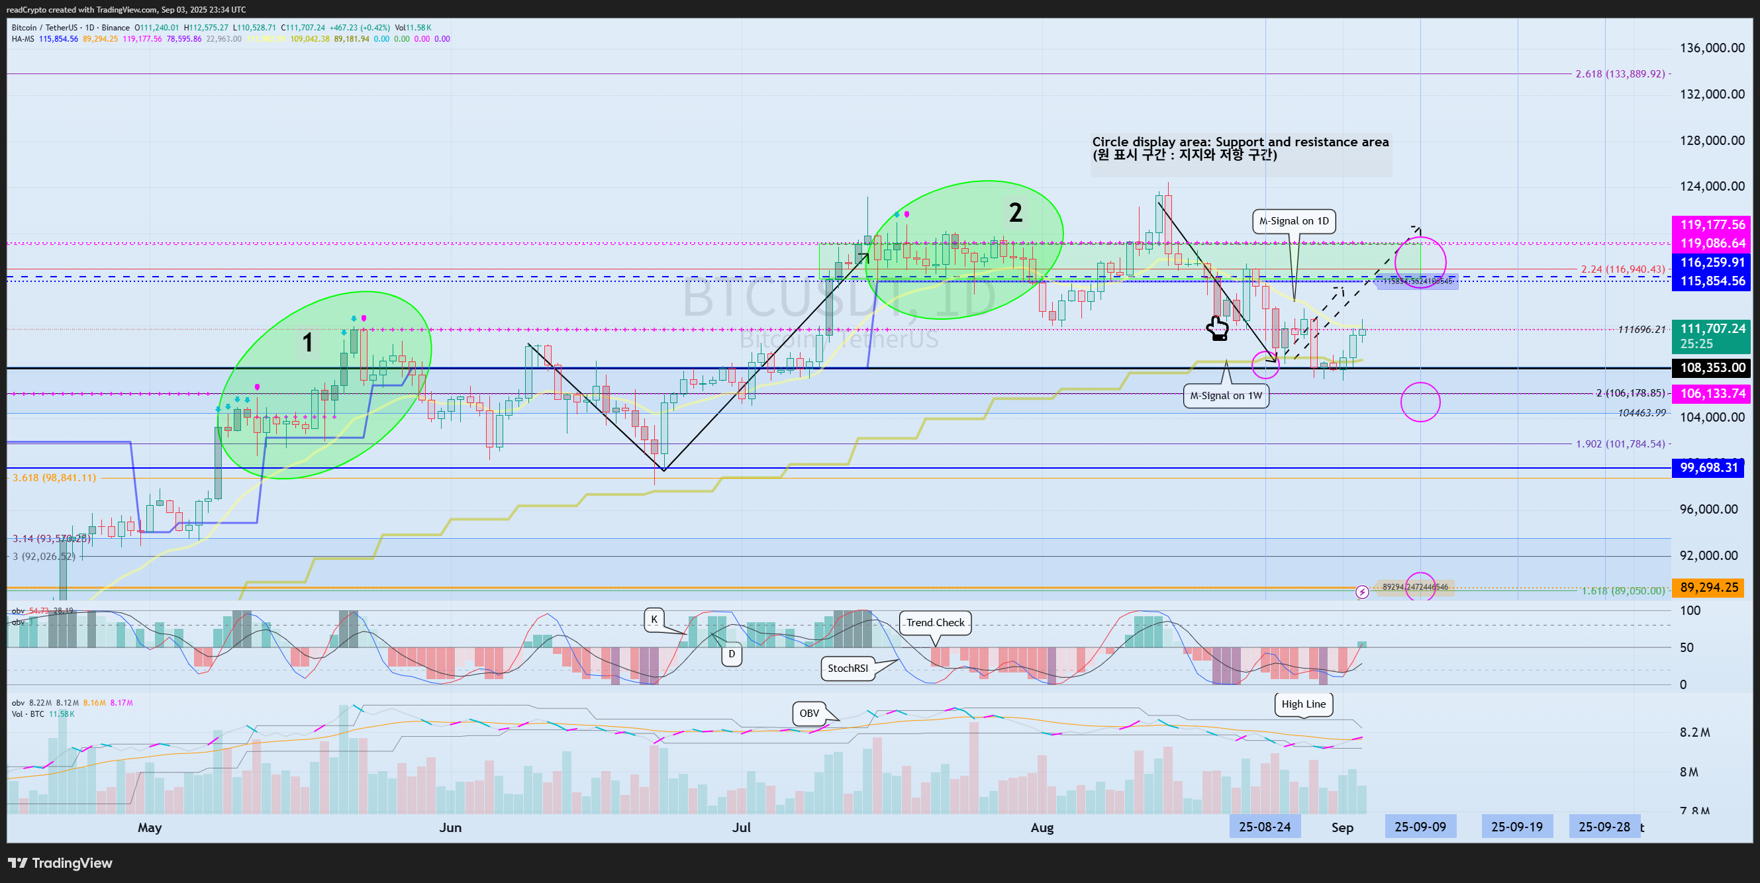The height and width of the screenshot is (883, 1760).
Task: Select the small pink circle at the 25-08-24 low
Action: (1265, 364)
